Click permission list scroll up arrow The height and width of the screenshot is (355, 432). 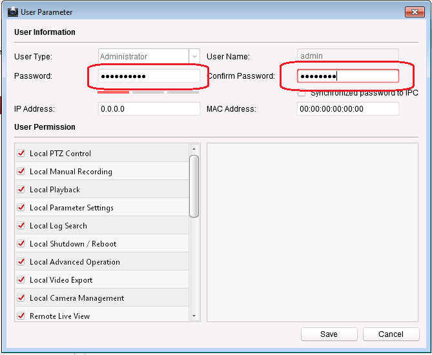click(194, 148)
